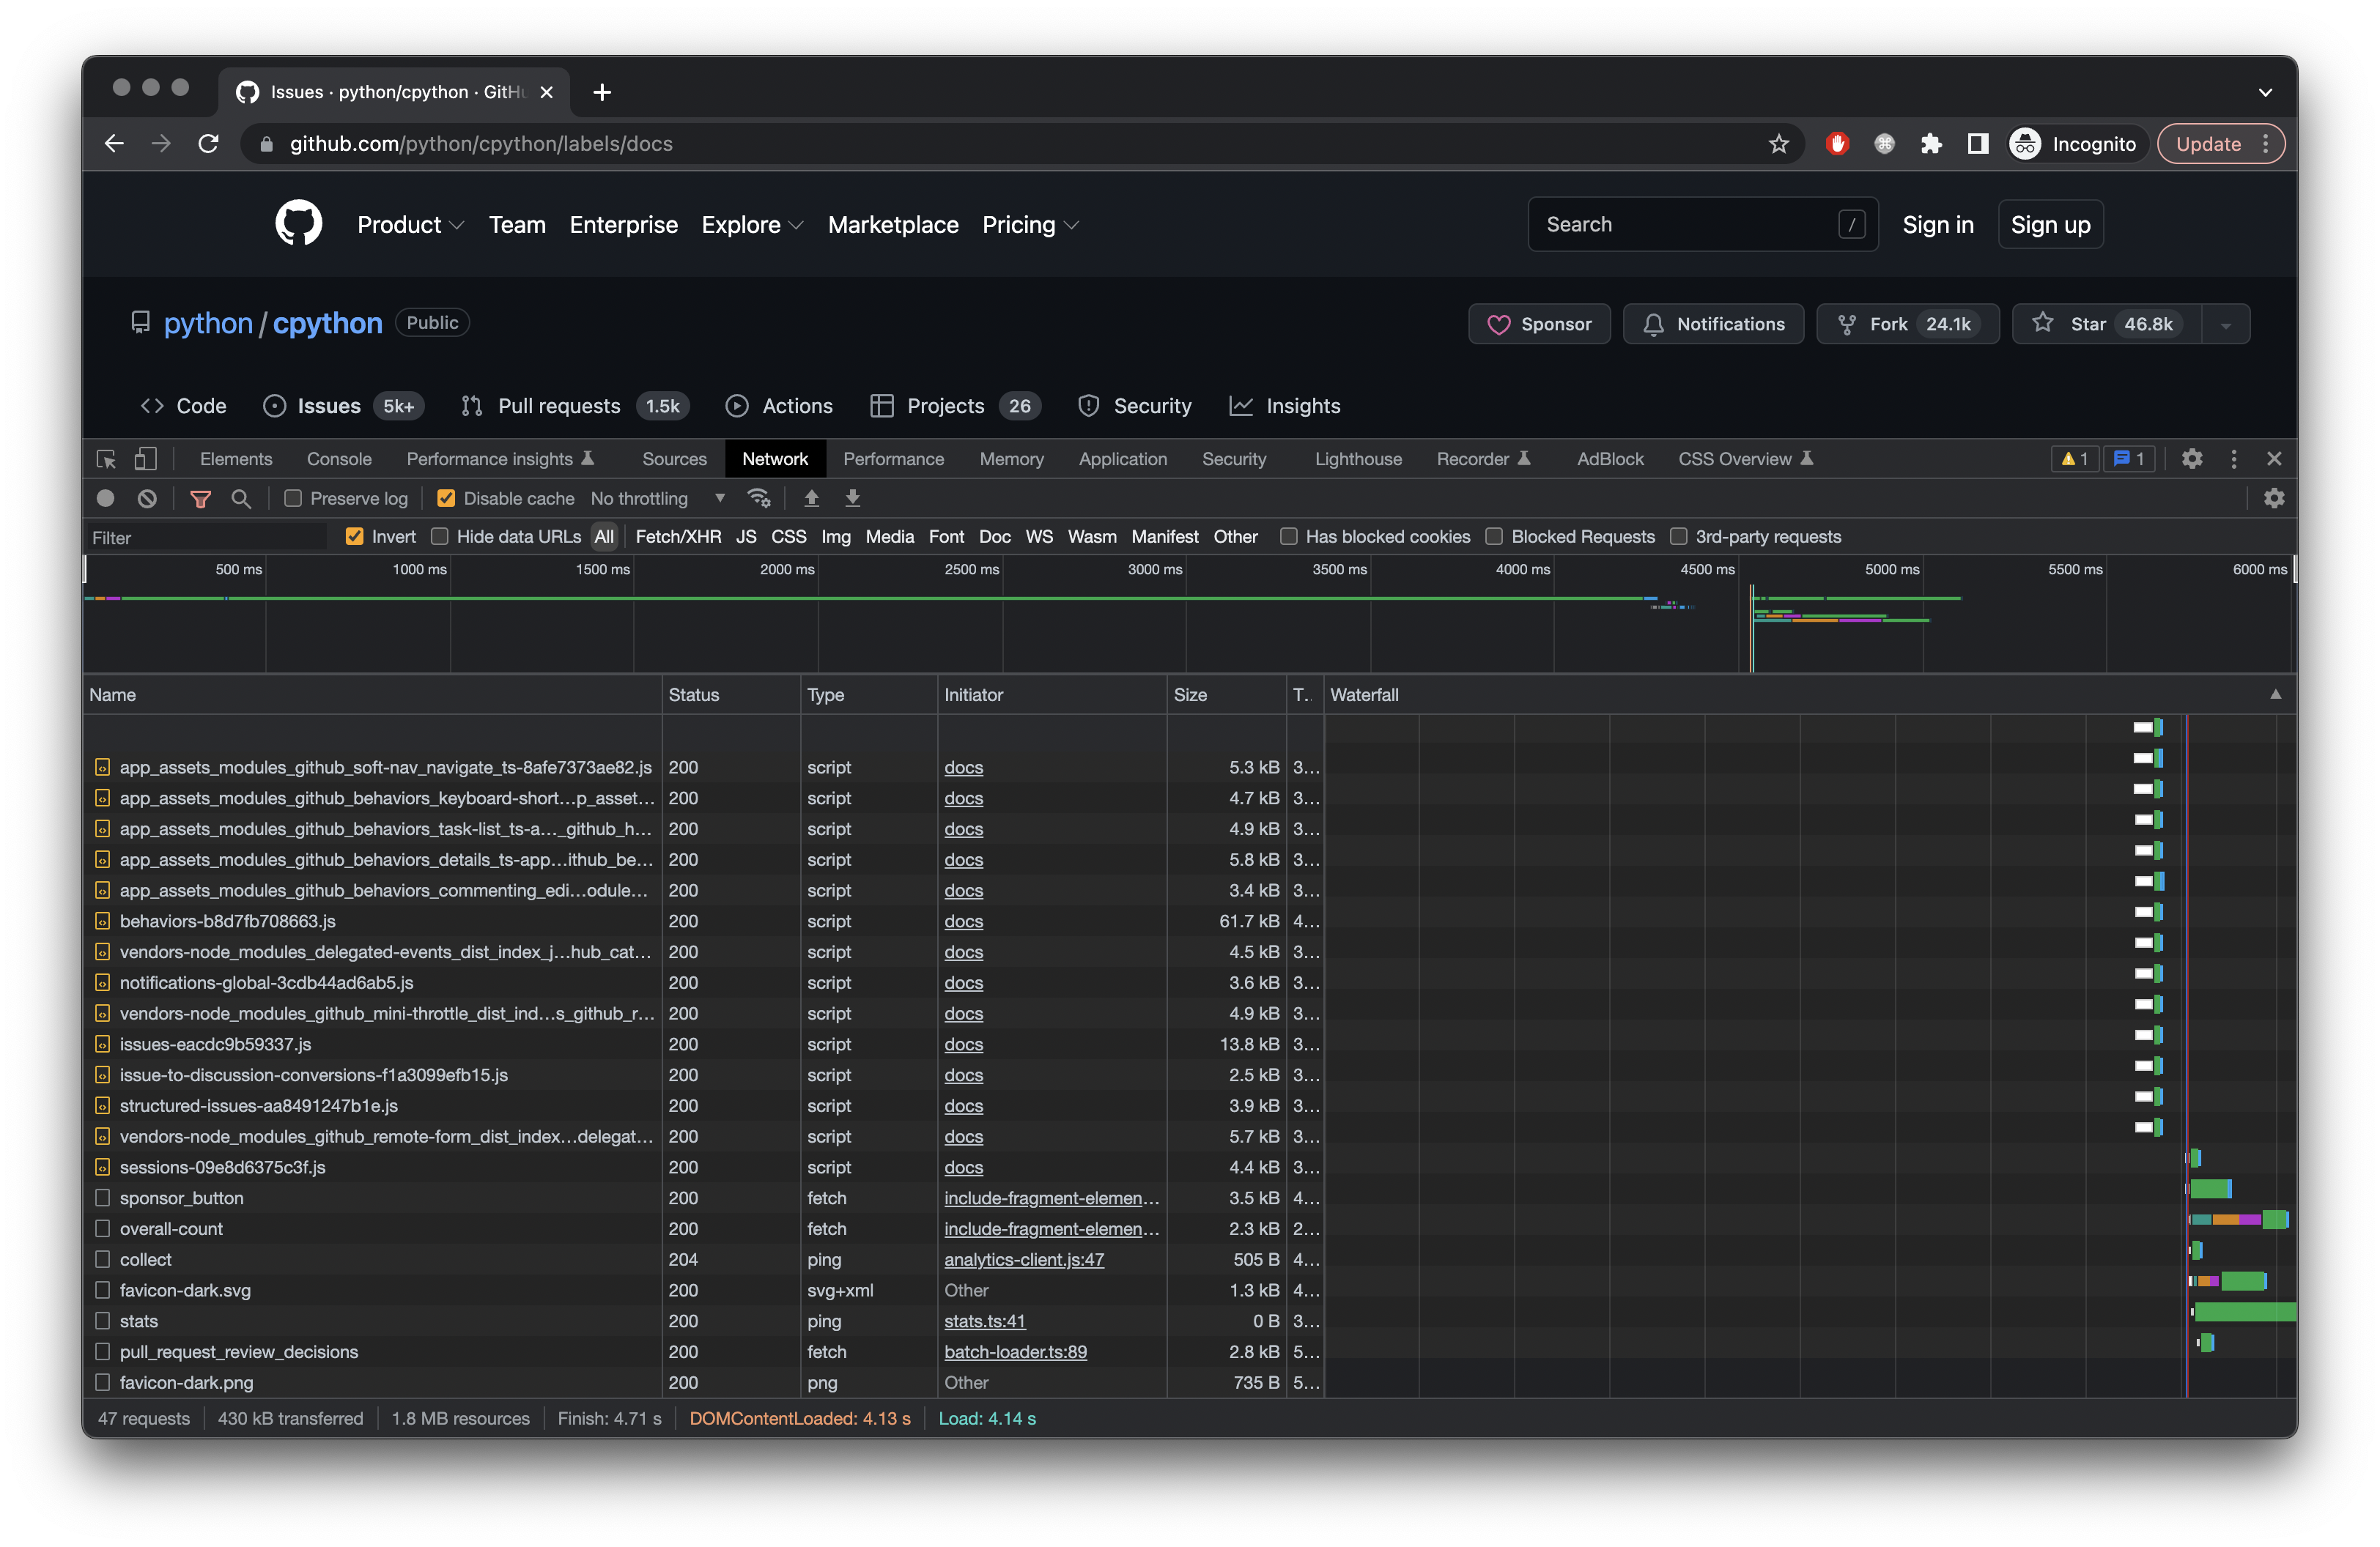Open batch-loader.ts:89 initiator link
Image resolution: width=2380 pixels, height=1547 pixels.
coord(1015,1351)
